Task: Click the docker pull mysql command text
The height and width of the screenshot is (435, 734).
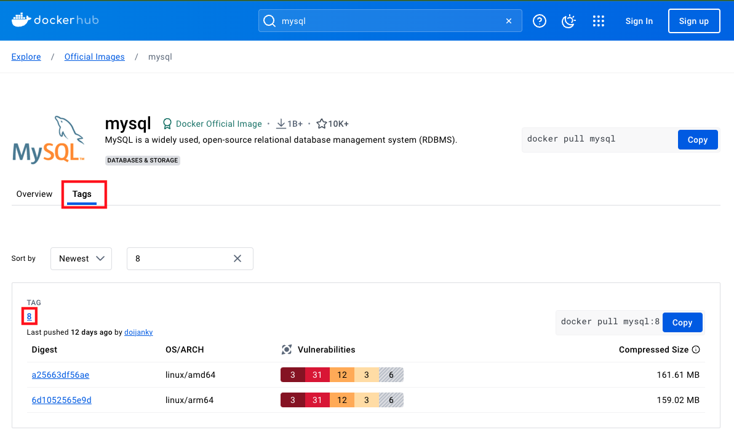Action: point(571,138)
